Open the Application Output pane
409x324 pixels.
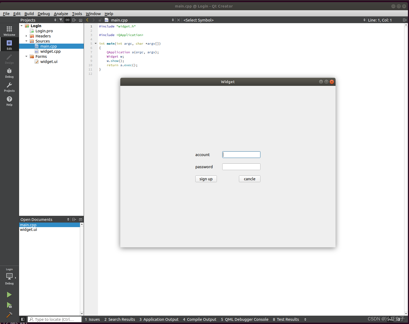click(159, 319)
